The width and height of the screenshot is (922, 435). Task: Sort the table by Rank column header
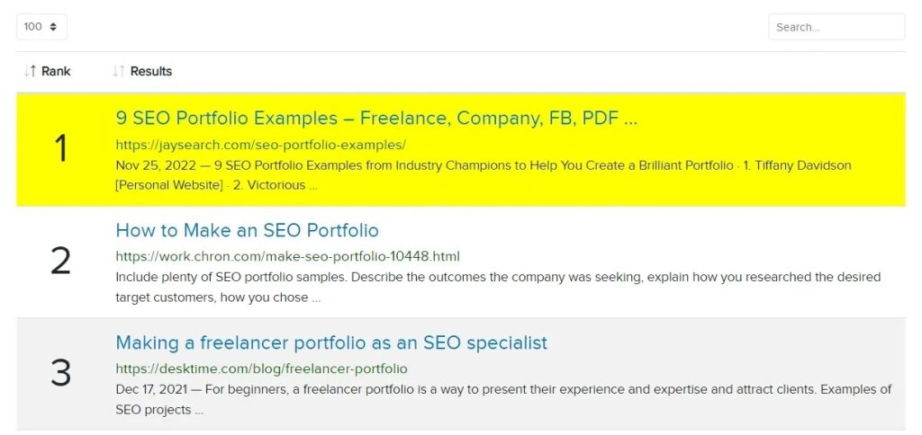[x=56, y=71]
